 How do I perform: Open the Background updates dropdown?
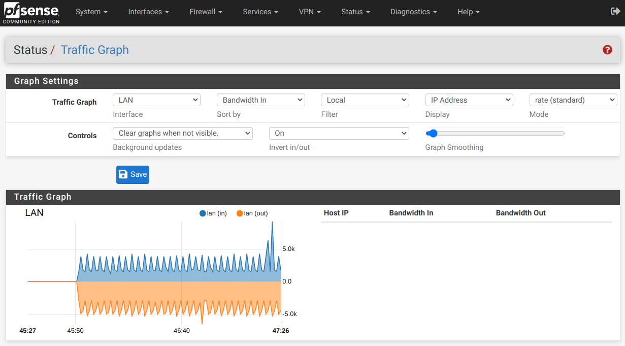pos(183,133)
